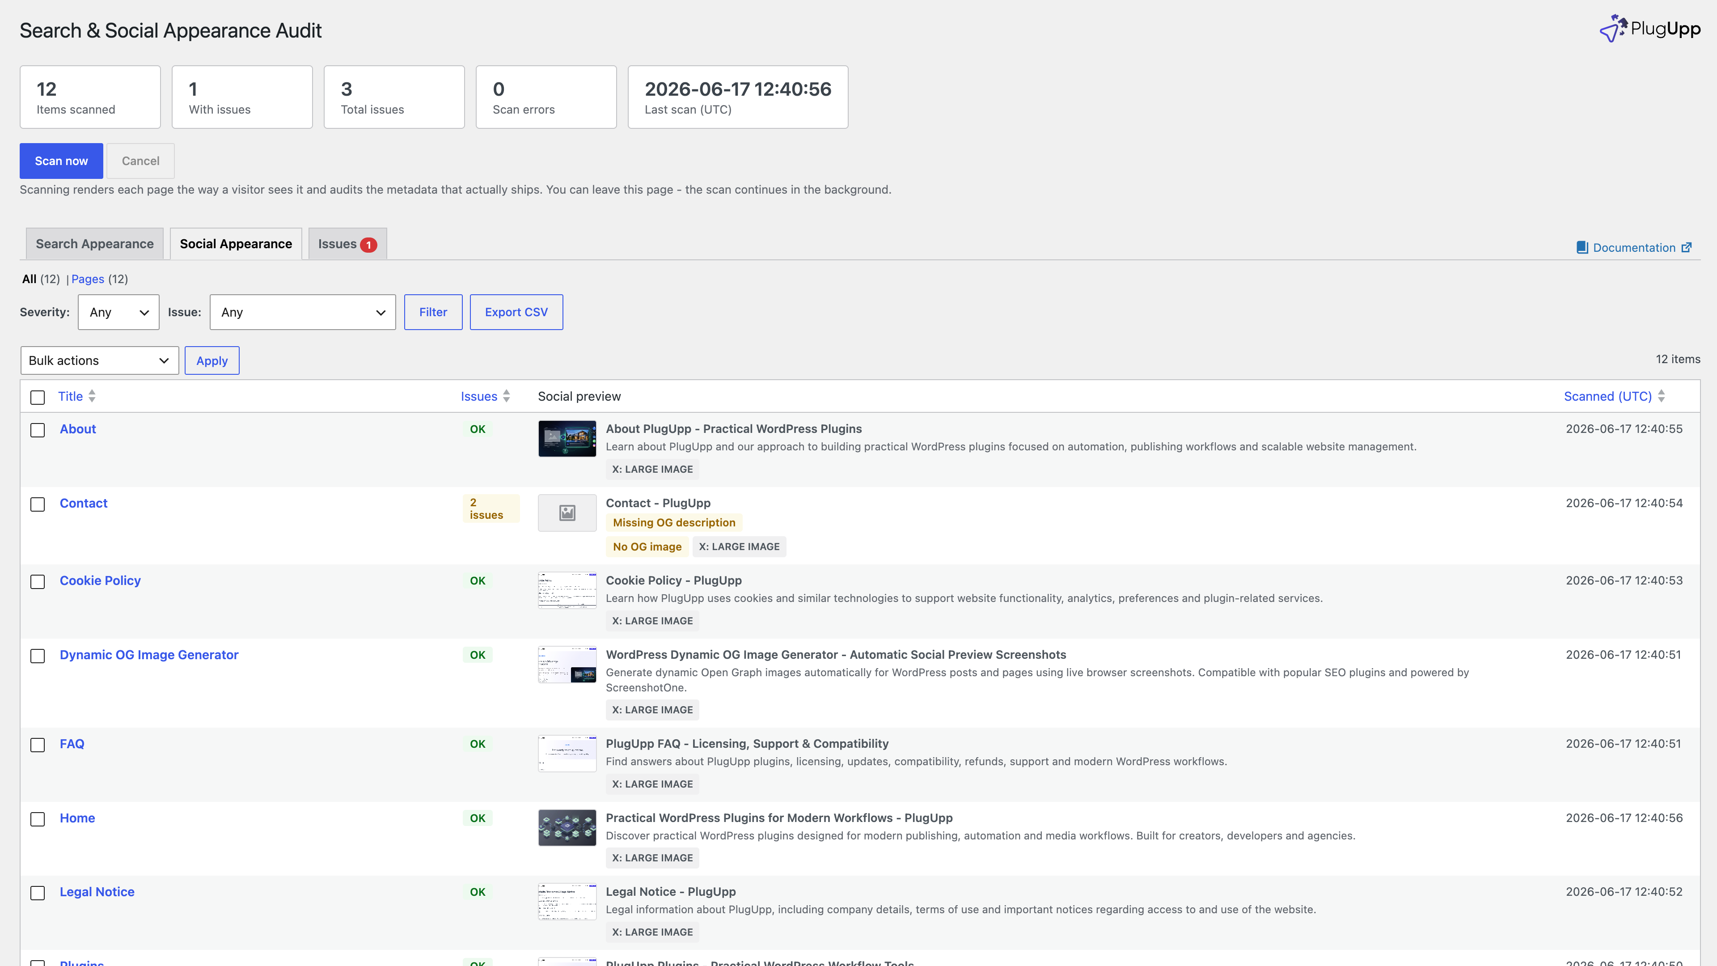
Task: Check the Legal Notice row checkbox
Action: tap(38, 893)
